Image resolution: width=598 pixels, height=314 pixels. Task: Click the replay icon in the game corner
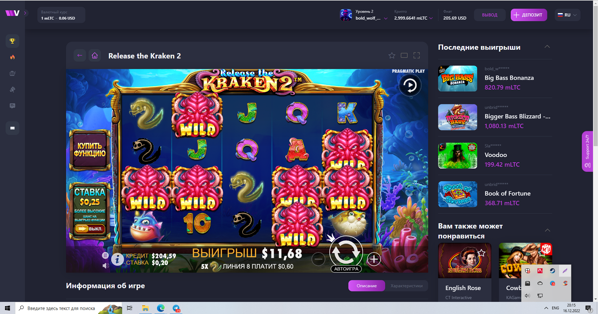410,85
